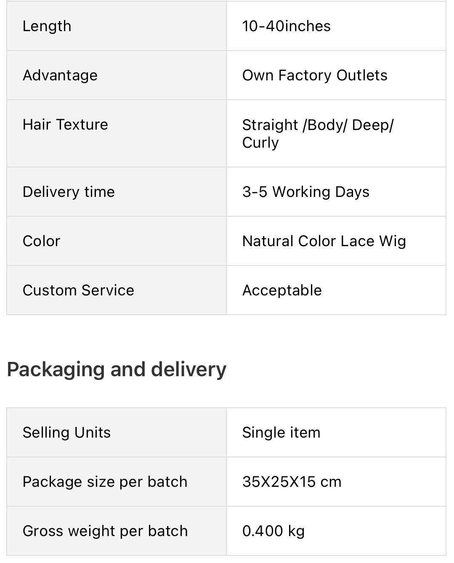Click the word Curly in Hair Texture

pyautogui.click(x=260, y=143)
